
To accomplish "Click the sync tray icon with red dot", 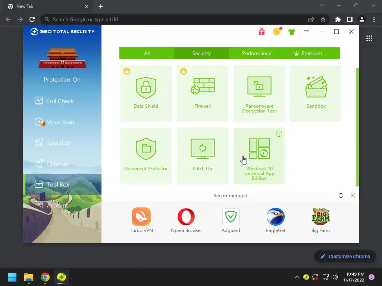I will pyautogui.click(x=315, y=277).
